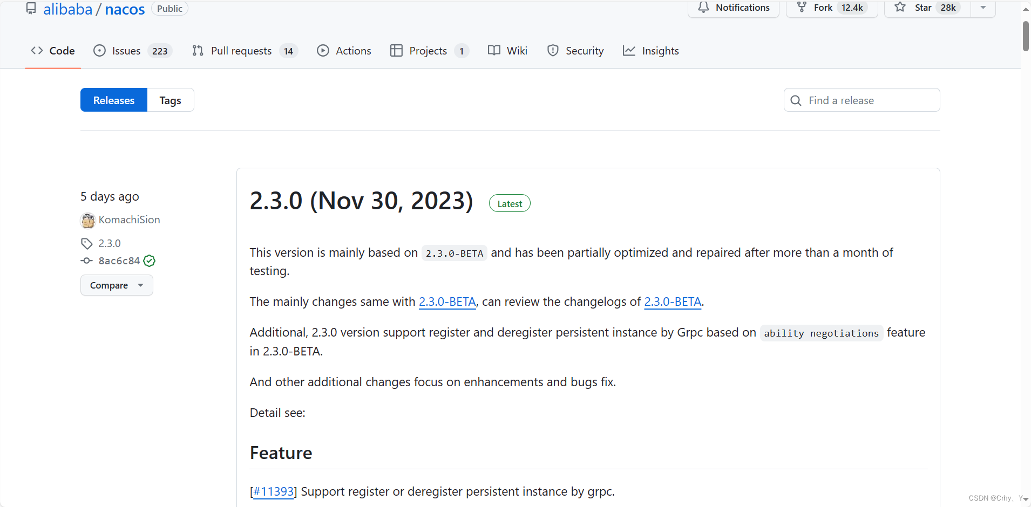Open the Projects tab
The width and height of the screenshot is (1031, 507).
429,51
